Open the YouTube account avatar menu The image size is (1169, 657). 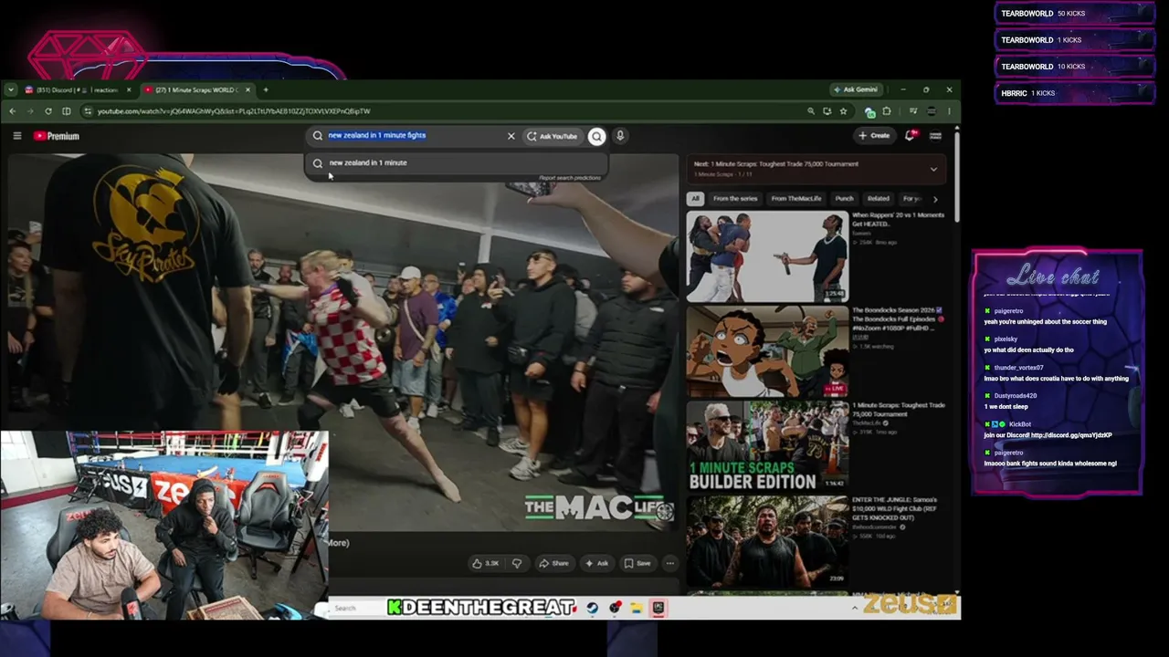tap(935, 135)
